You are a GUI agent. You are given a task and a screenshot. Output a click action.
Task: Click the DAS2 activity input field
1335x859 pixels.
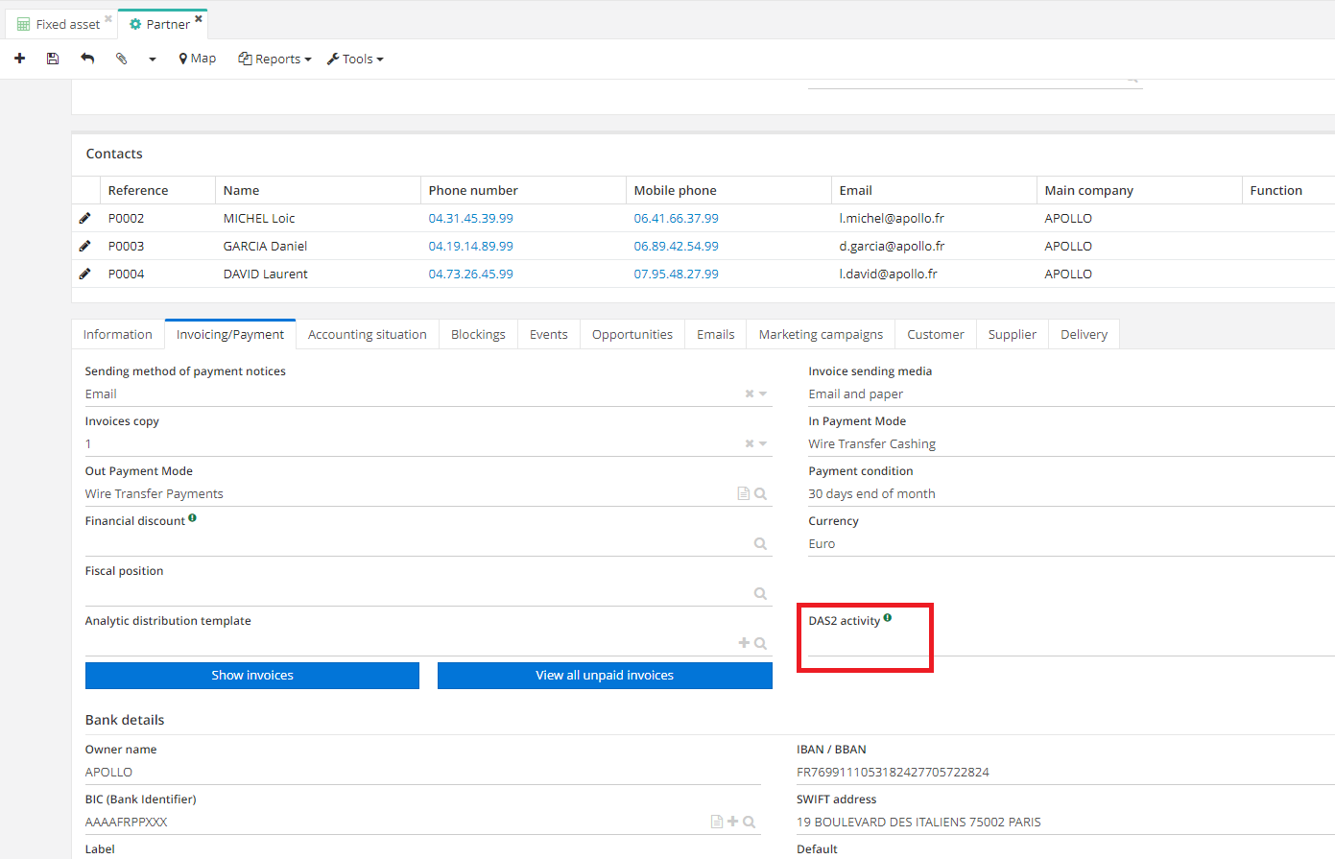click(x=1071, y=644)
